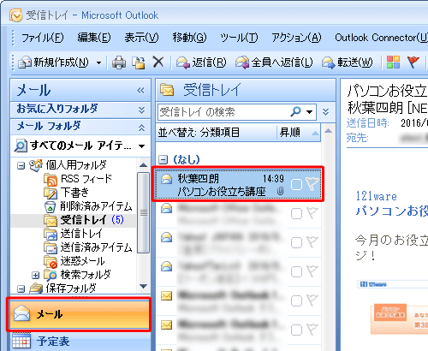Open the 新規作成 dropdown arrow
428x351 pixels.
click(x=98, y=62)
